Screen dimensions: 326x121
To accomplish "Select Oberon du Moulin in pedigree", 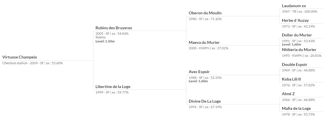I will click(205, 13).
